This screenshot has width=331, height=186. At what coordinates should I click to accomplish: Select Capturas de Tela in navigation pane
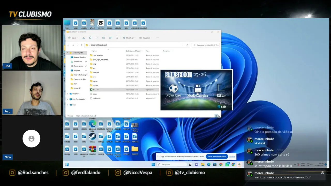79,79
